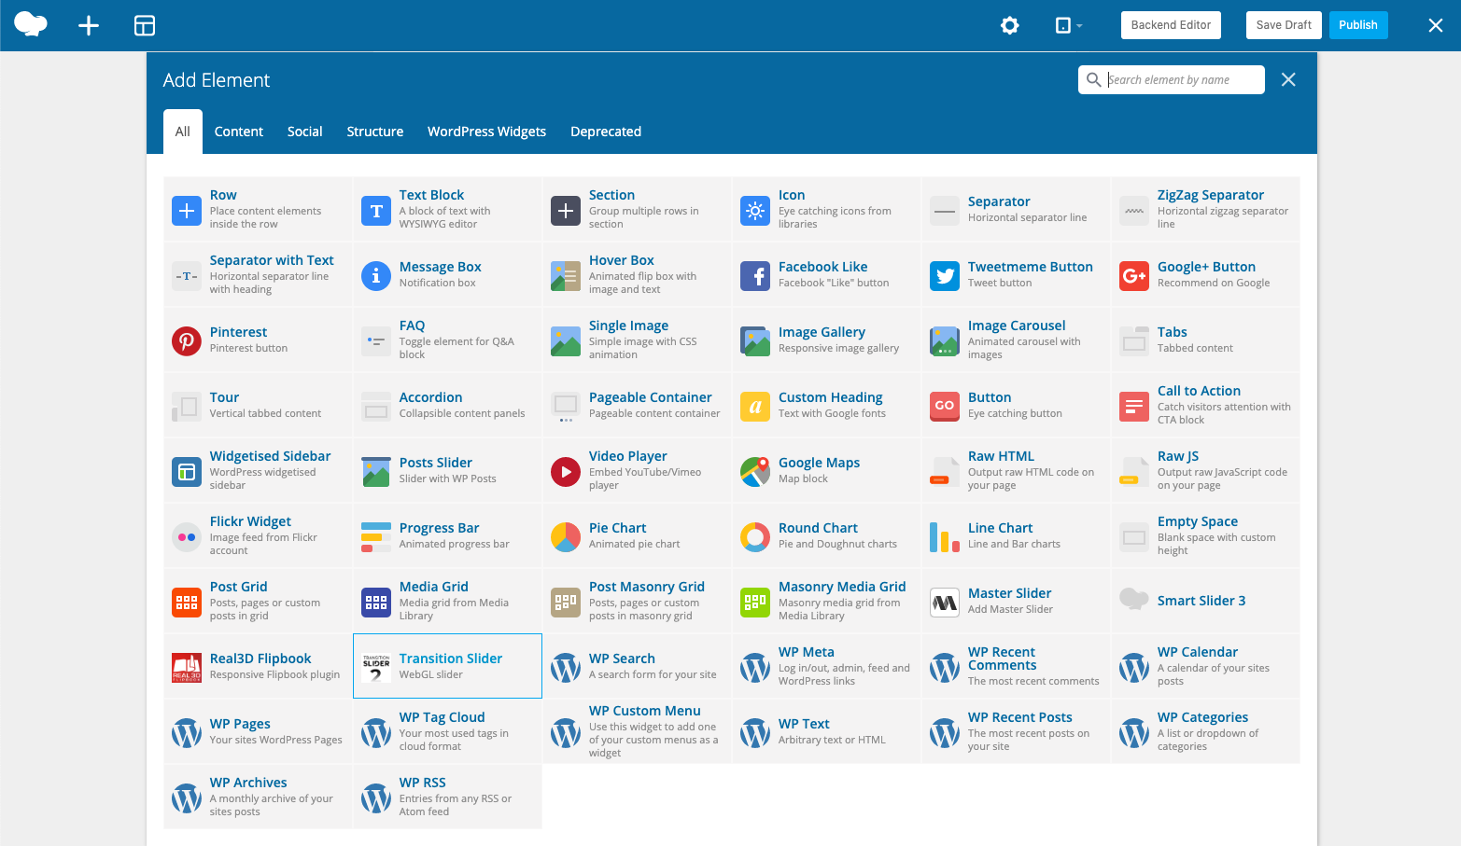This screenshot has height=846, width=1461.
Task: Select the Media Grid icon
Action: click(x=376, y=603)
